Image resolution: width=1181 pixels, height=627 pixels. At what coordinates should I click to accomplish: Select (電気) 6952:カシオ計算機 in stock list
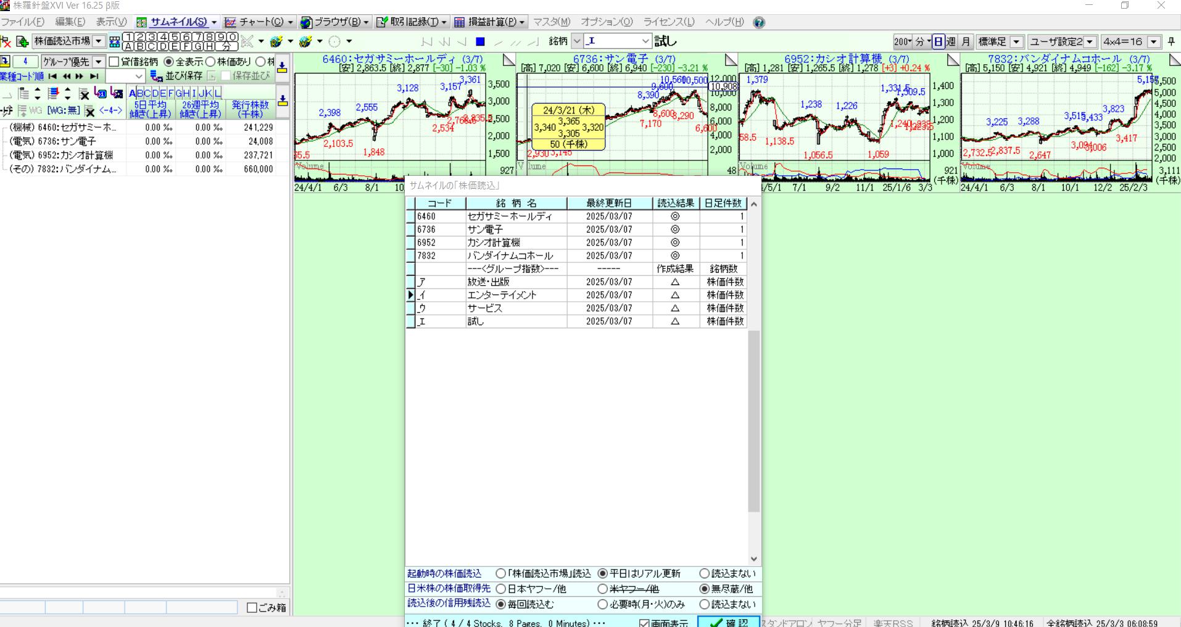[62, 155]
